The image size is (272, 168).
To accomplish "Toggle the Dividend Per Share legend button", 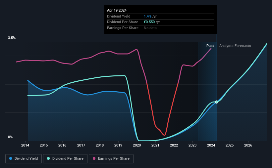I will pos(65,159).
